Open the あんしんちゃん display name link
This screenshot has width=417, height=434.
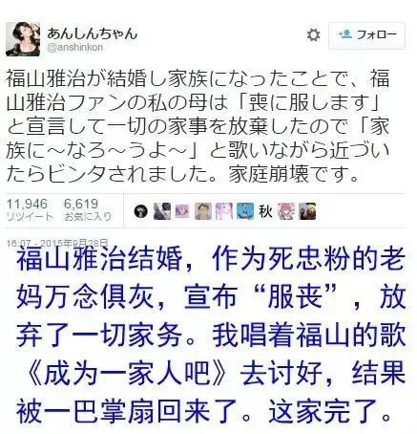pos(92,33)
